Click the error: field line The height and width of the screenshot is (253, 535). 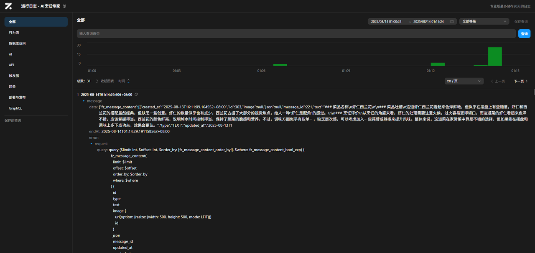coord(94,138)
